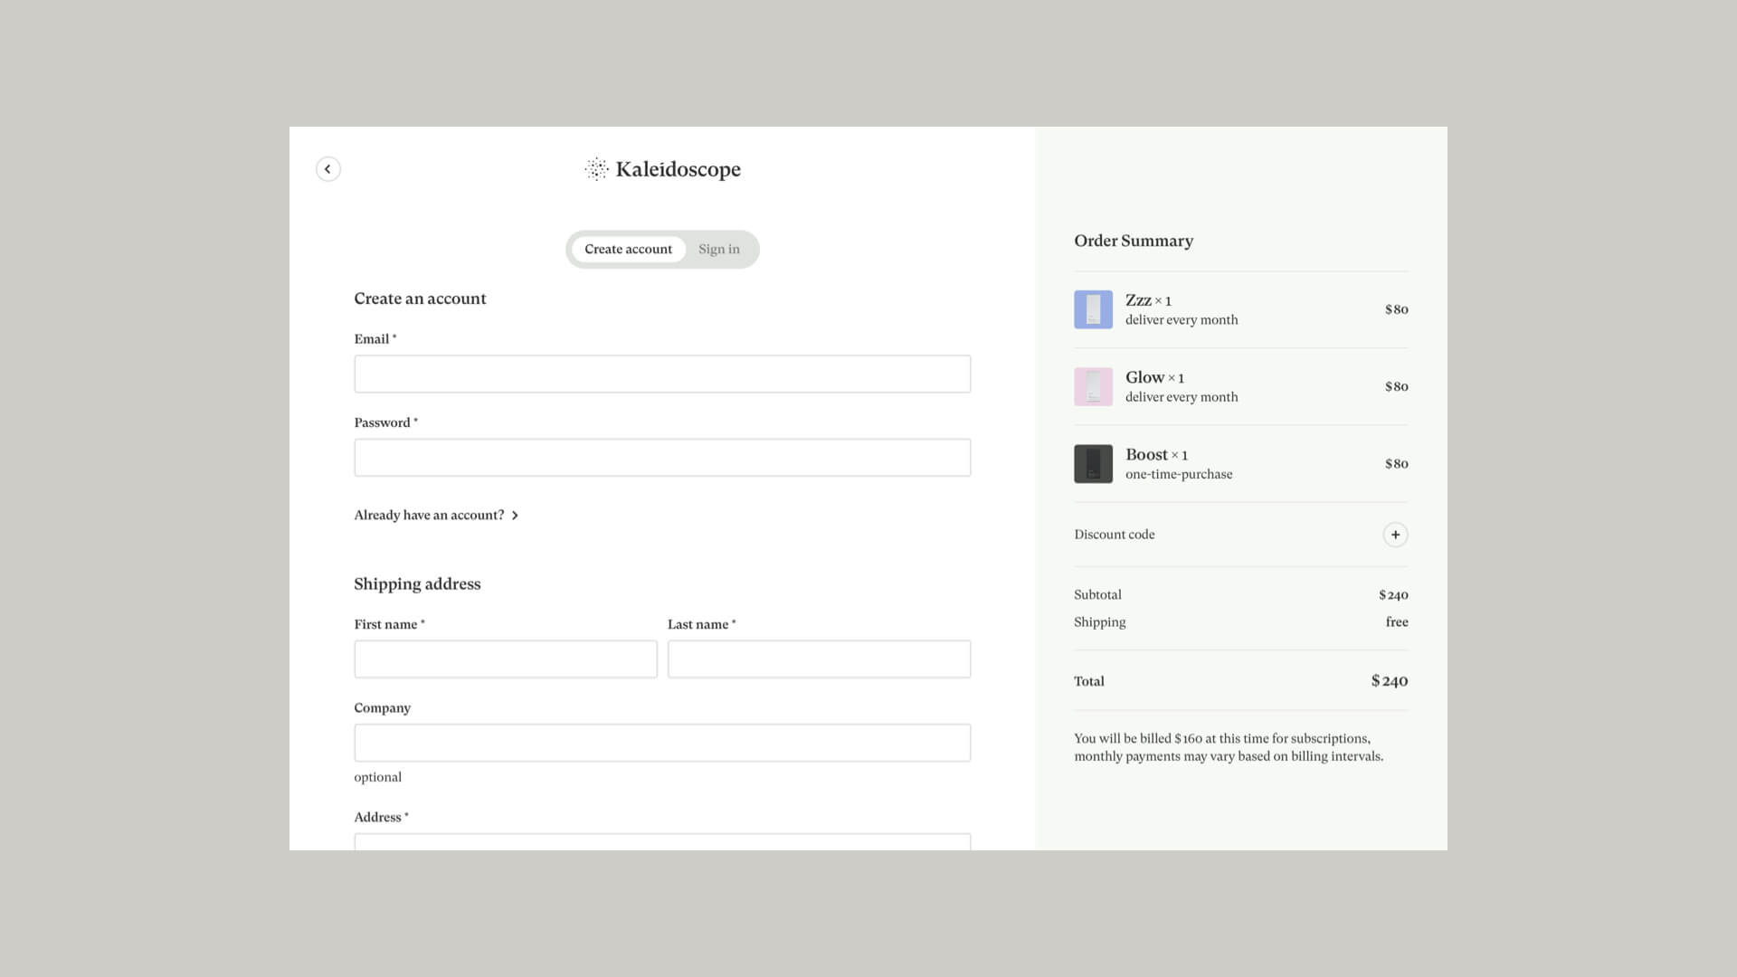Switch to the Sign in tab

(718, 249)
